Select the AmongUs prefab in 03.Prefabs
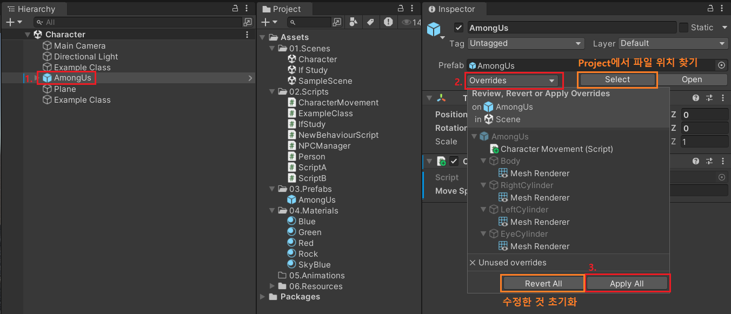Viewport: 731px width, 314px height. pyautogui.click(x=311, y=200)
